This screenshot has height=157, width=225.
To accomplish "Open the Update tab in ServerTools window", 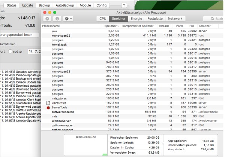I will click(27, 6).
